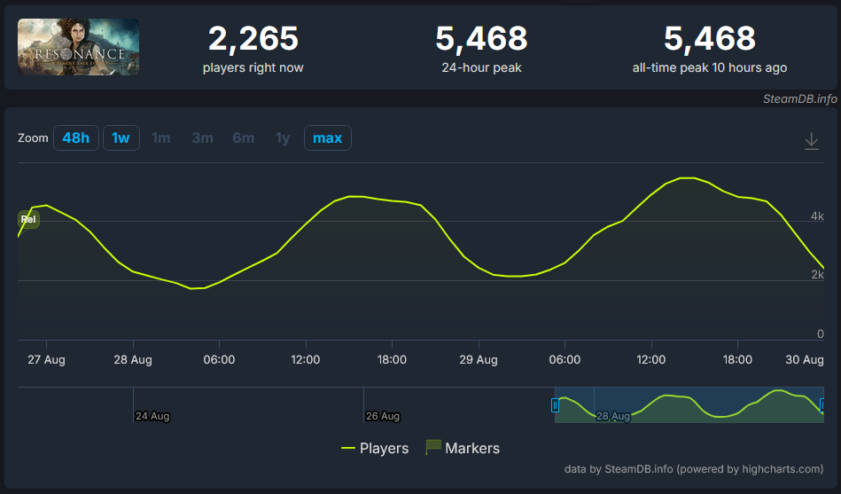The width and height of the screenshot is (841, 494).
Task: Click the chart download icon
Action: [x=811, y=141]
